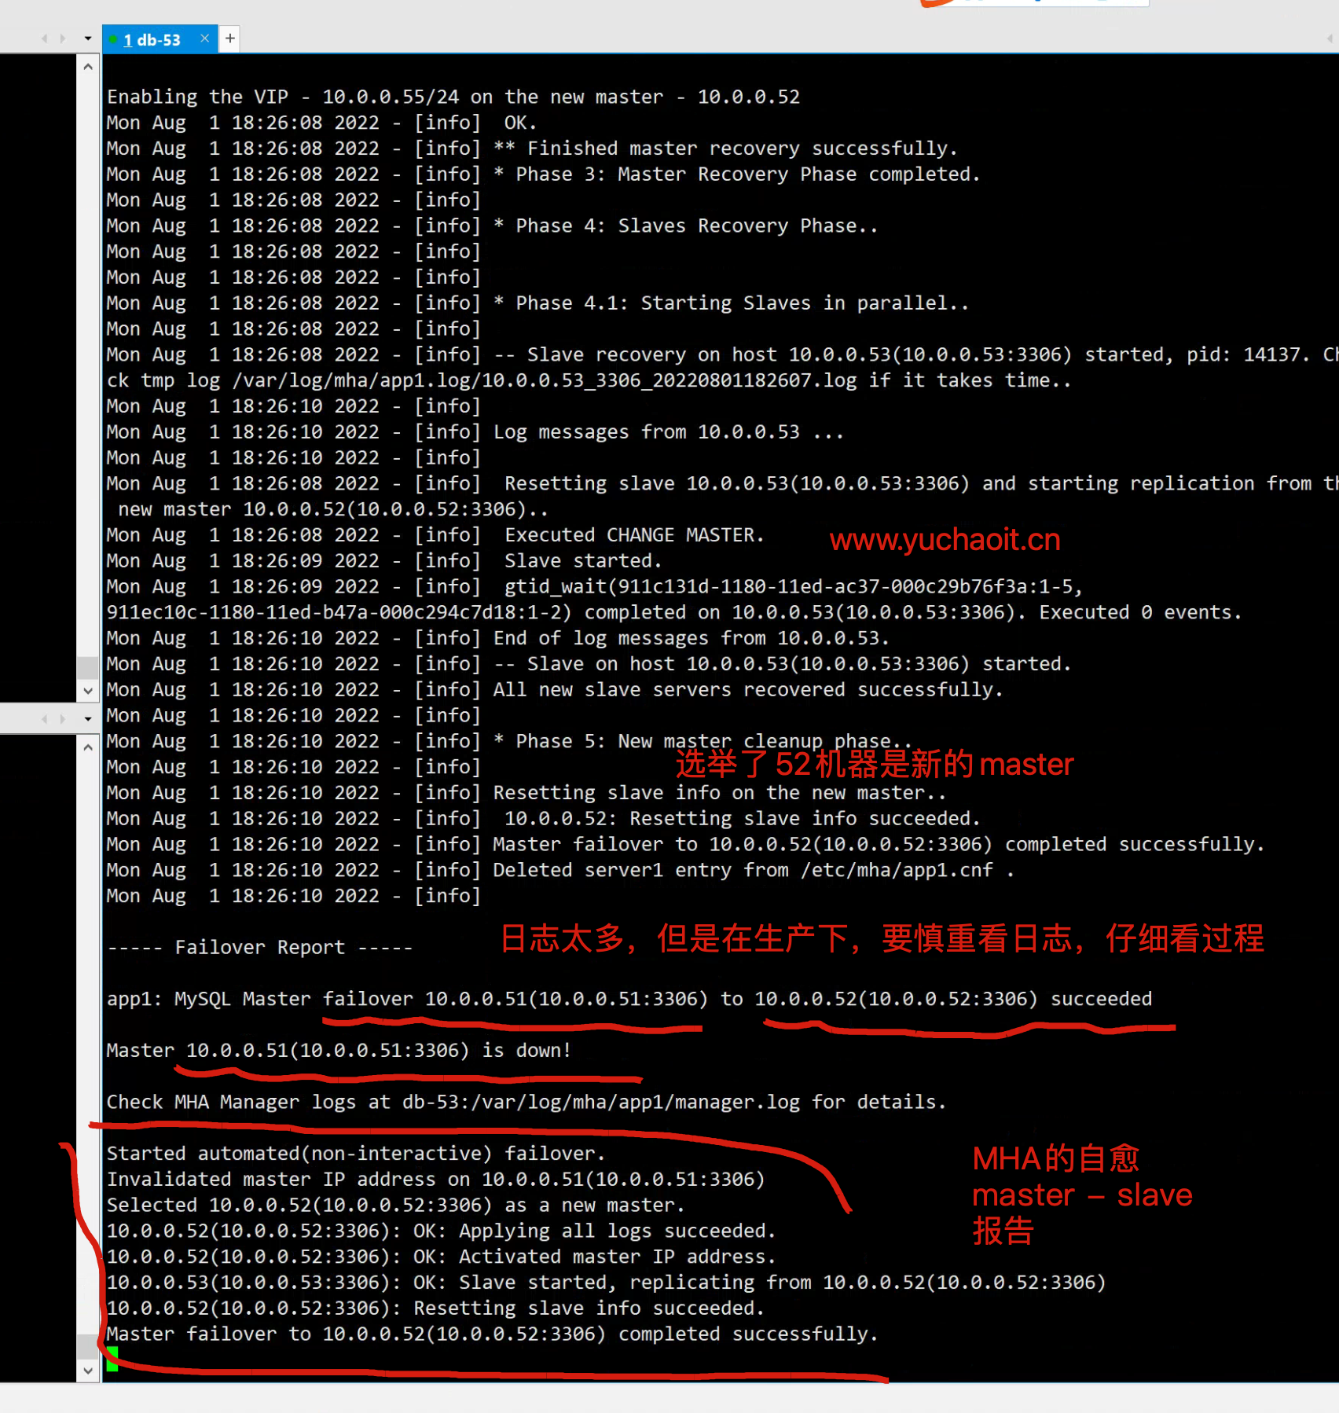Expand dropdown arrow in lower-left pane header

pyautogui.click(x=87, y=718)
